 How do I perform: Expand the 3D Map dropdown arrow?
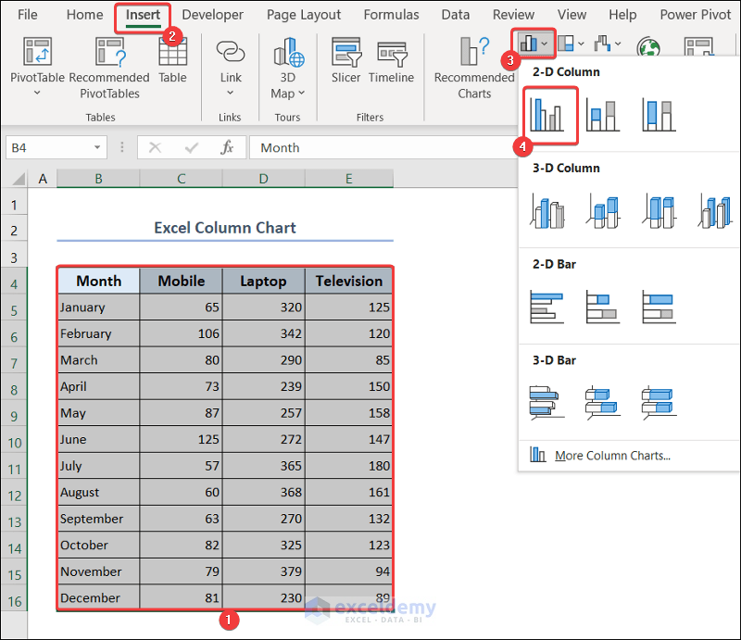pos(302,93)
